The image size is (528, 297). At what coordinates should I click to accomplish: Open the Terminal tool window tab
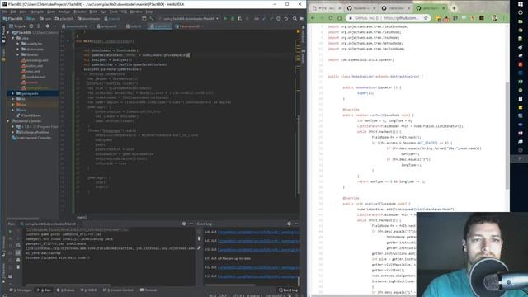(148, 290)
